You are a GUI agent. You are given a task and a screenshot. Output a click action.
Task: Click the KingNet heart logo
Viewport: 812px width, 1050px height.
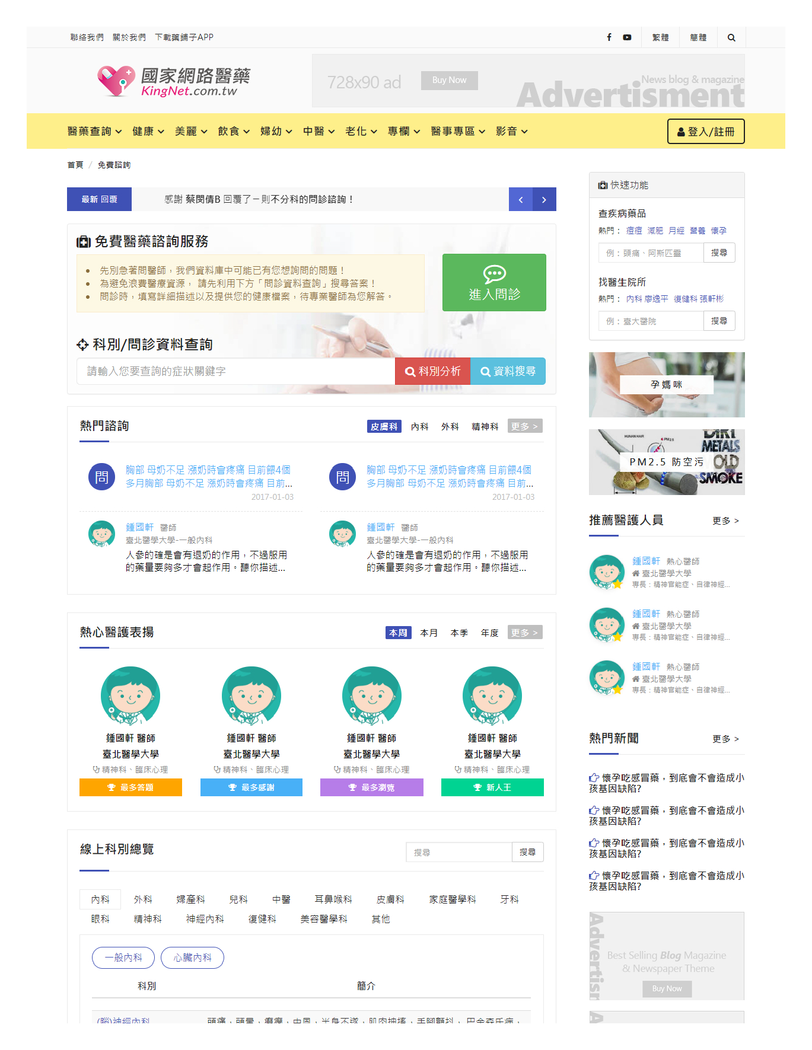(x=116, y=81)
